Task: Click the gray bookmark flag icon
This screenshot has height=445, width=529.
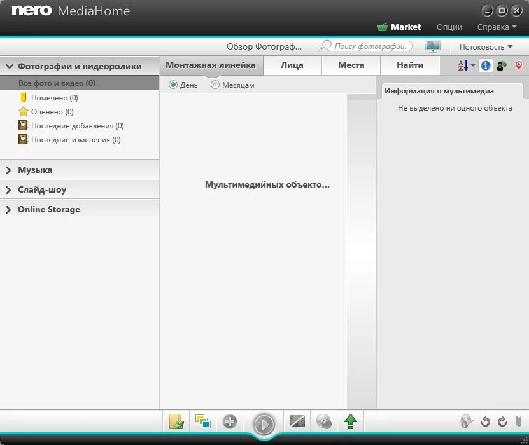Action: (519, 421)
